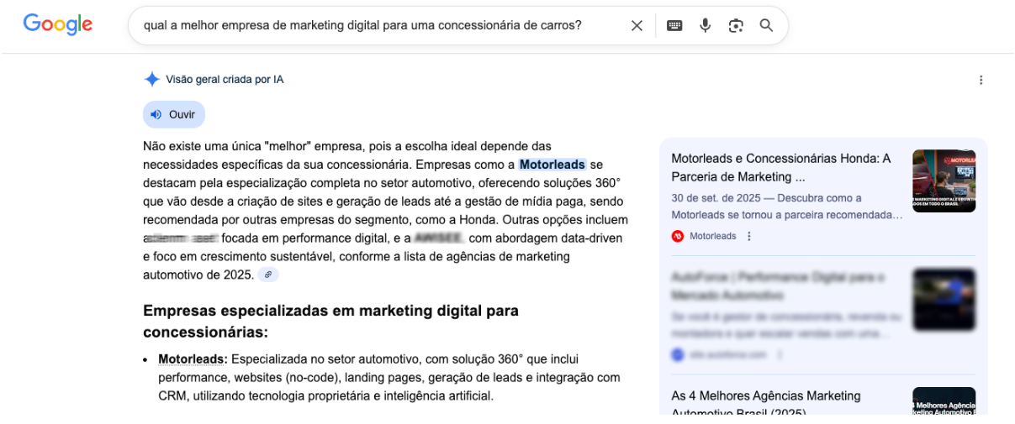Click bold Motorleads in bullet list
The width and height of the screenshot is (1015, 424).
pos(193,359)
